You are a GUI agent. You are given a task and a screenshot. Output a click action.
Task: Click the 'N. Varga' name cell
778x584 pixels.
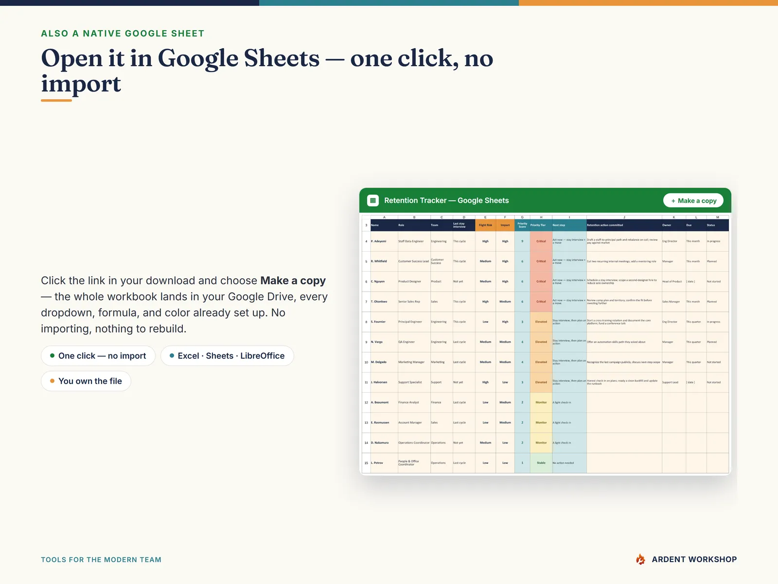384,342
